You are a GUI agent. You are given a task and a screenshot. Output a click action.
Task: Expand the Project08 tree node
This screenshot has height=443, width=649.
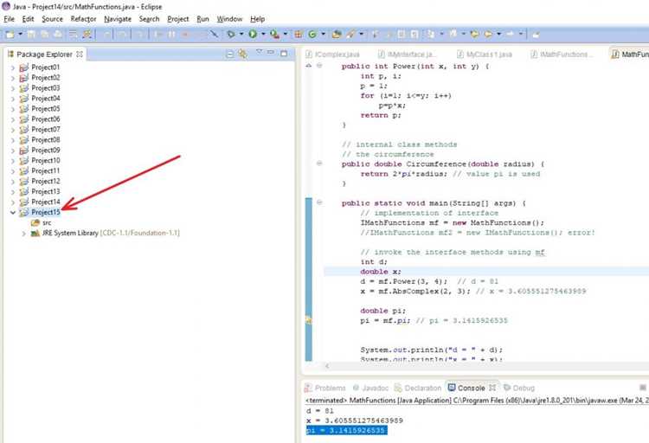pyautogui.click(x=13, y=140)
